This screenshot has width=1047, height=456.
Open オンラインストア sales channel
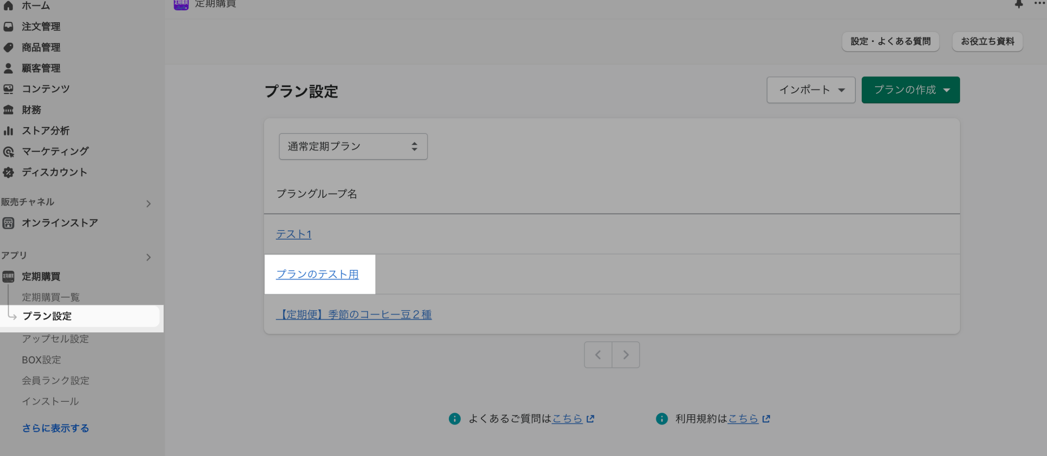[x=60, y=223]
